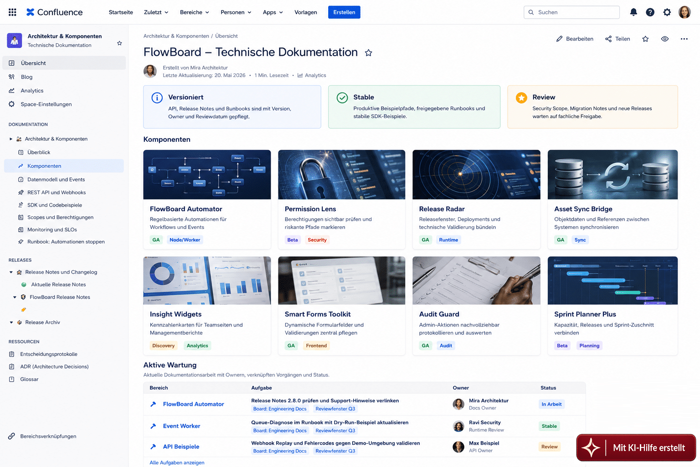
Task: Click the star icon in Review panel
Action: coord(521,98)
